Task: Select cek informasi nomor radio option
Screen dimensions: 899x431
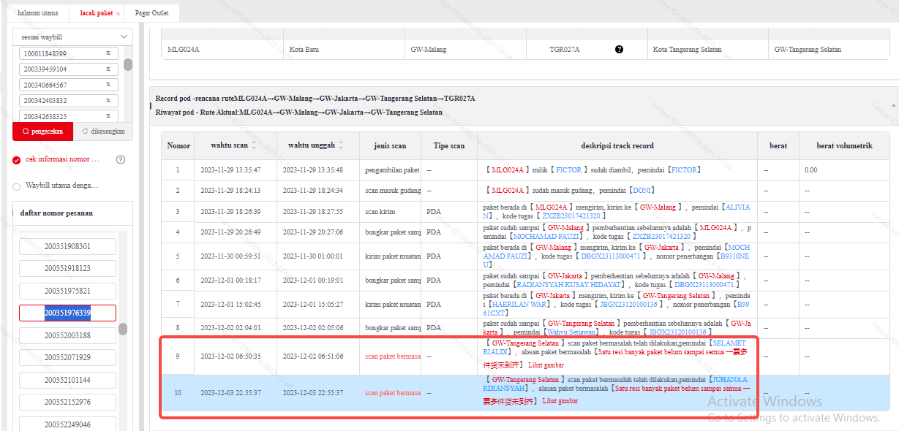Action: (17, 160)
